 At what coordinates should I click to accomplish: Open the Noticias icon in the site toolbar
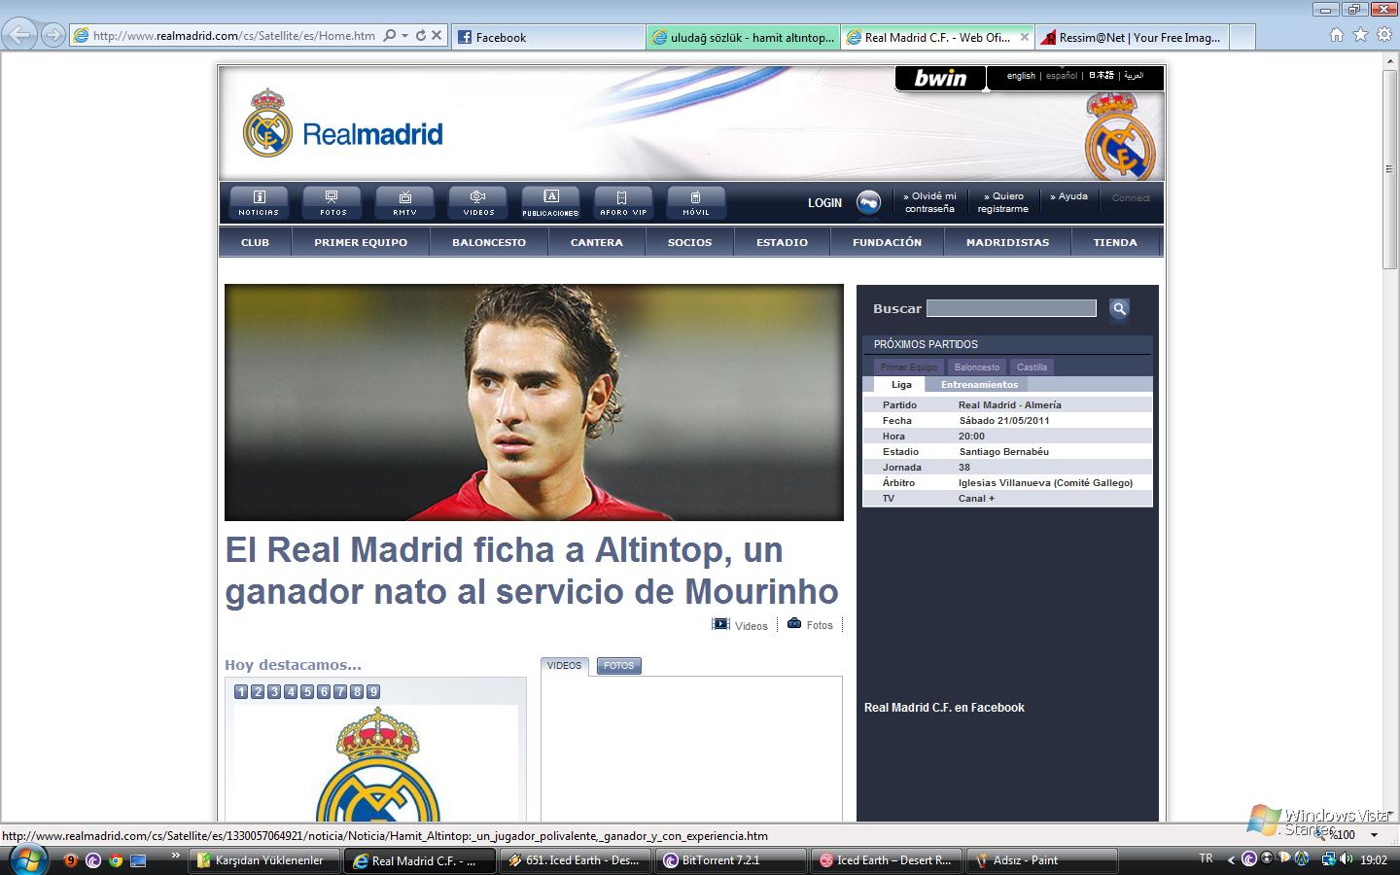tap(259, 202)
